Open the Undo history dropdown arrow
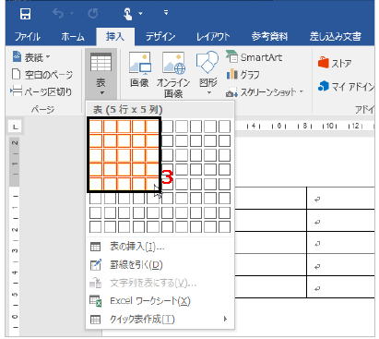 [72, 14]
